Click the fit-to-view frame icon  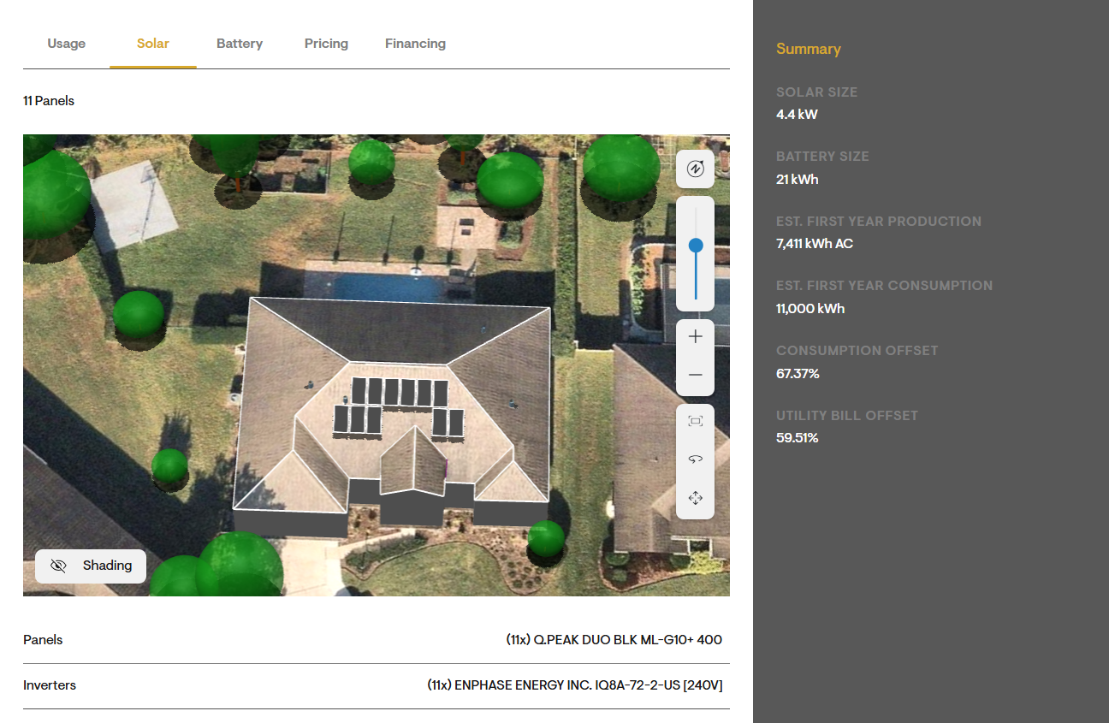coord(695,421)
